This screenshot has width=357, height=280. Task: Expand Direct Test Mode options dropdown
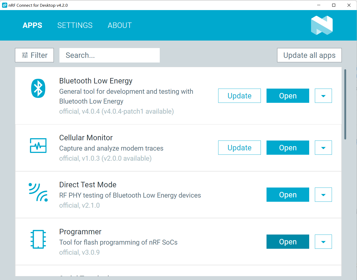pos(323,195)
